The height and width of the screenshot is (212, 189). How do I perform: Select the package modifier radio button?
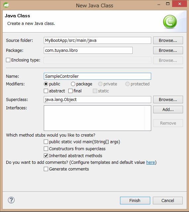click(x=73, y=84)
